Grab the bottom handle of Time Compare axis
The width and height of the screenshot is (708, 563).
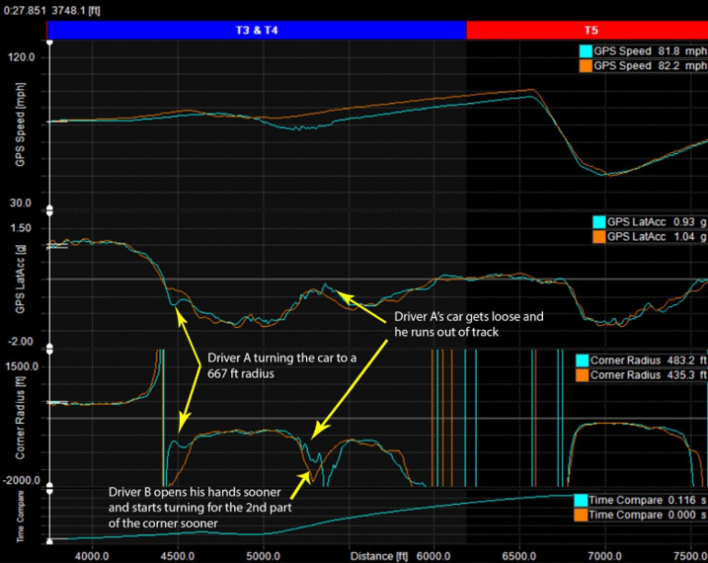[50, 541]
